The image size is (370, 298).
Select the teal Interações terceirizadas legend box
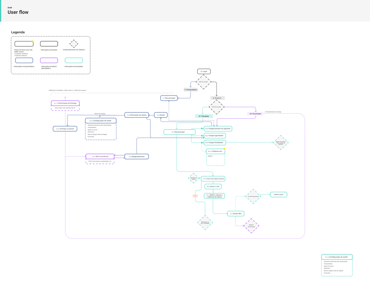tap(74, 61)
